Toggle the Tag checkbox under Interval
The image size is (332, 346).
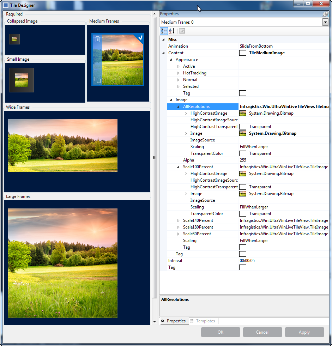pyautogui.click(x=242, y=267)
